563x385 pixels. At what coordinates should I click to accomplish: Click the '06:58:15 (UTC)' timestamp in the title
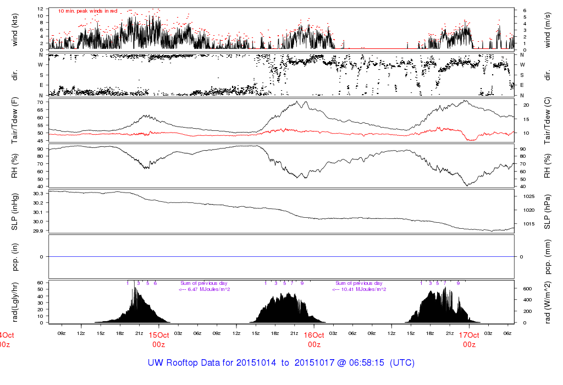[x=382, y=363]
